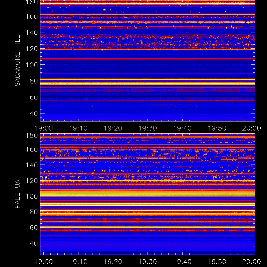Select frequency label 120 on Palehua plot

click(x=32, y=181)
